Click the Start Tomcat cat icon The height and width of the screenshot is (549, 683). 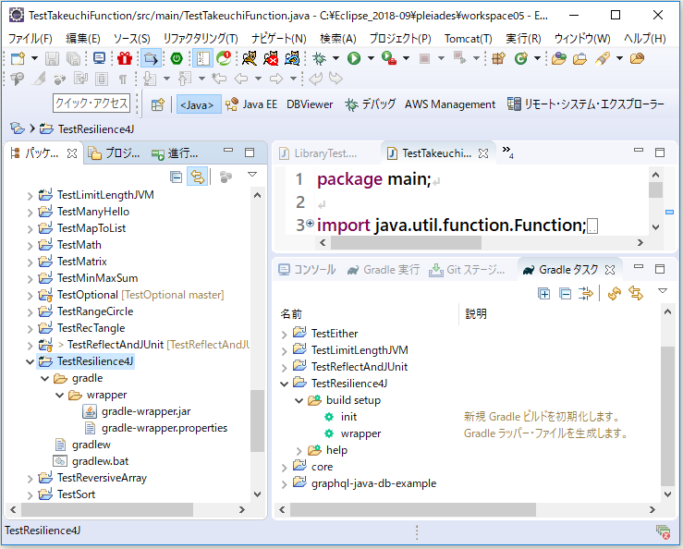point(250,58)
